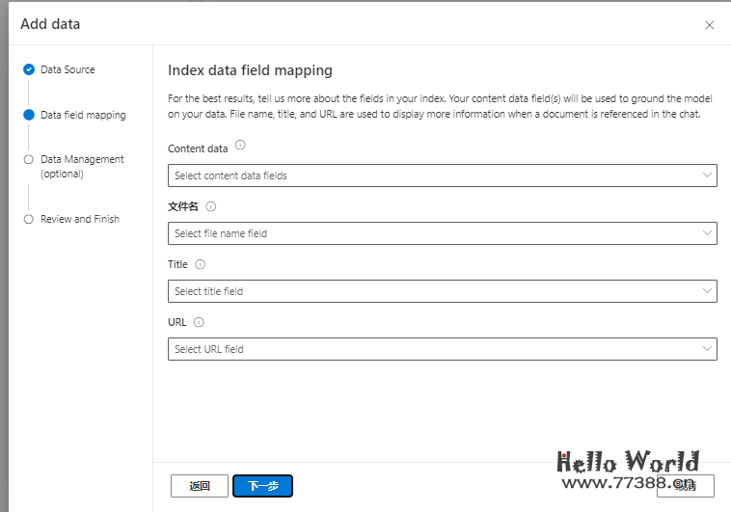The image size is (731, 512).
Task: Close the Add data dialog
Action: [x=710, y=25]
